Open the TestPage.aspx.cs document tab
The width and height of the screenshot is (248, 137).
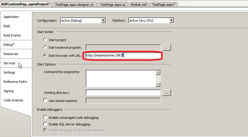tap(113, 5)
